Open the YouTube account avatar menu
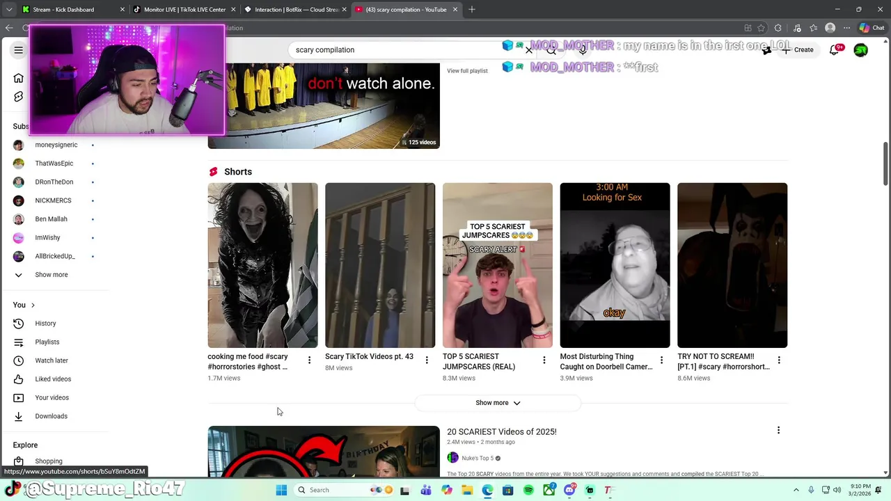This screenshot has width=891, height=501. [x=861, y=50]
